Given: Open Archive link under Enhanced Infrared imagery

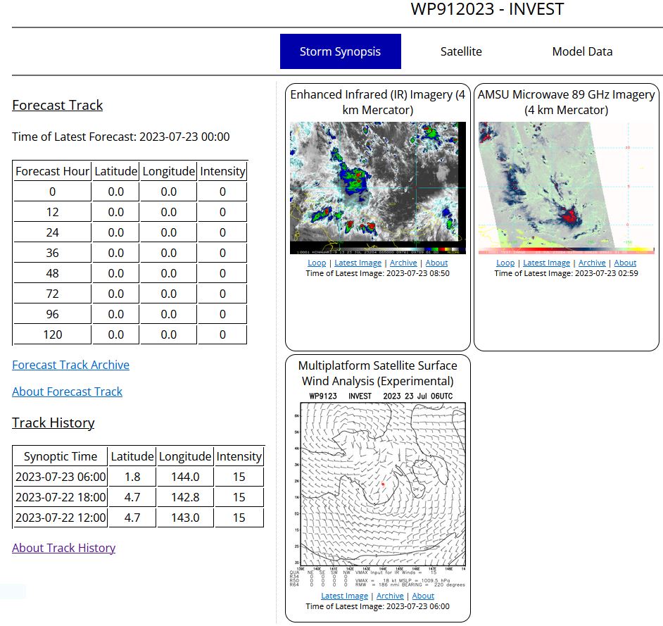Looking at the screenshot, I should click(x=403, y=263).
